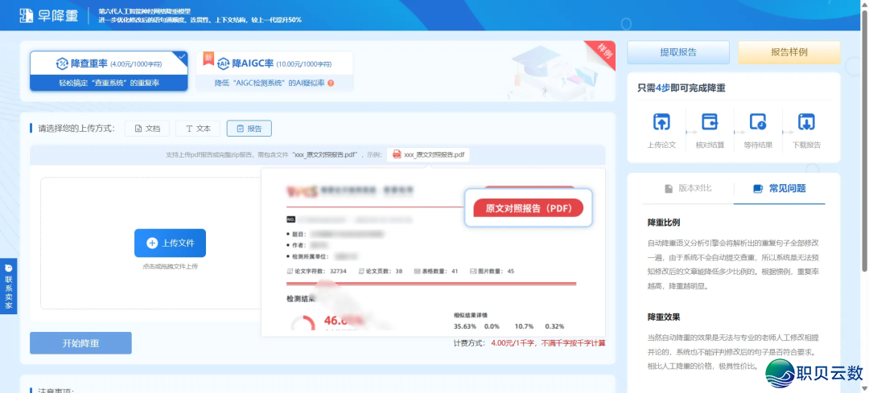Click the 只需4步即可完成降重 title

coord(682,88)
